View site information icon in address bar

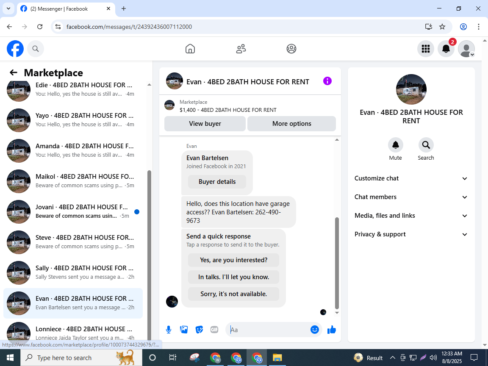pos(58,27)
